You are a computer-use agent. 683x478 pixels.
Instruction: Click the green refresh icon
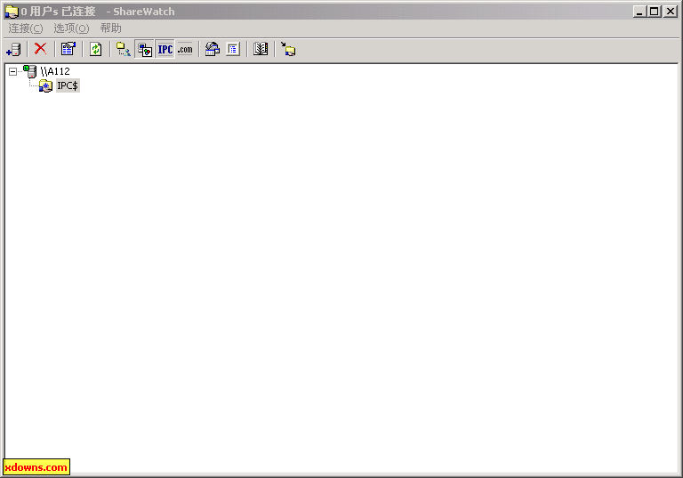(95, 49)
